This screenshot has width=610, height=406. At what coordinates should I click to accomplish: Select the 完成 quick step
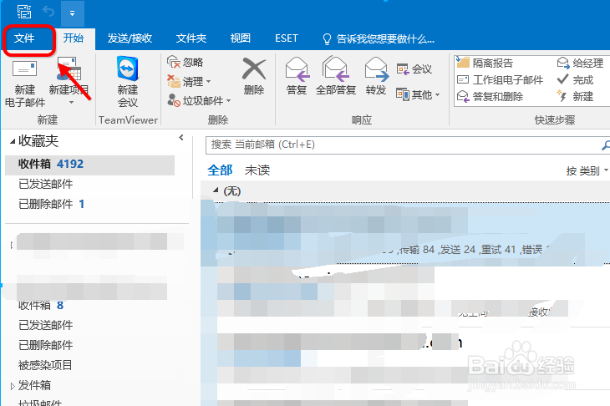(x=575, y=79)
